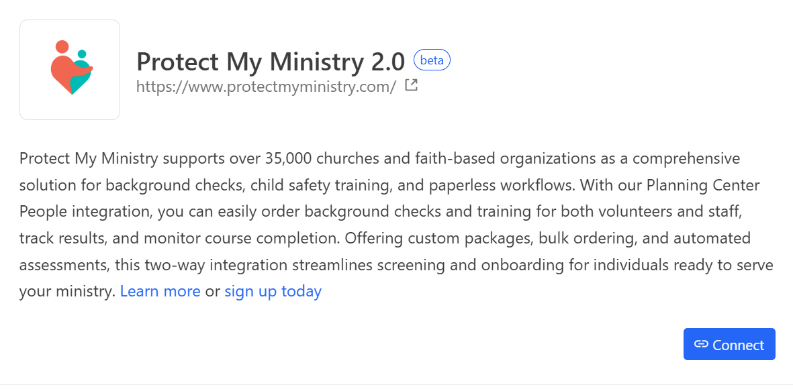Click "Planning Center" text in the description
793x389 pixels.
(704, 185)
